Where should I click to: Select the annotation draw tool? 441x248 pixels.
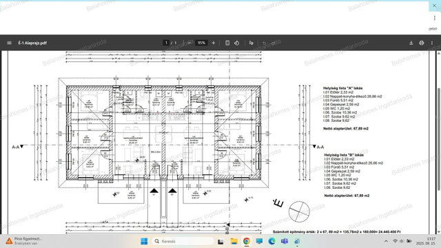pyautogui.click(x=251, y=43)
